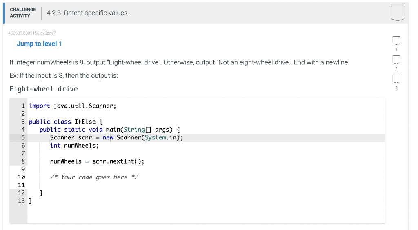The image size is (418, 230).
Task: Click the 'int numWheels;' code line
Action: click(x=74, y=145)
